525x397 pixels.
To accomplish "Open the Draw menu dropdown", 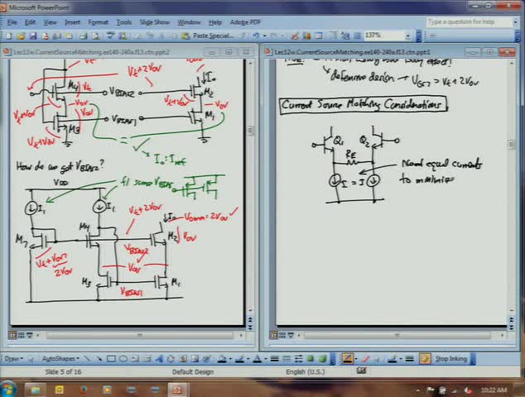I will tap(13, 359).
